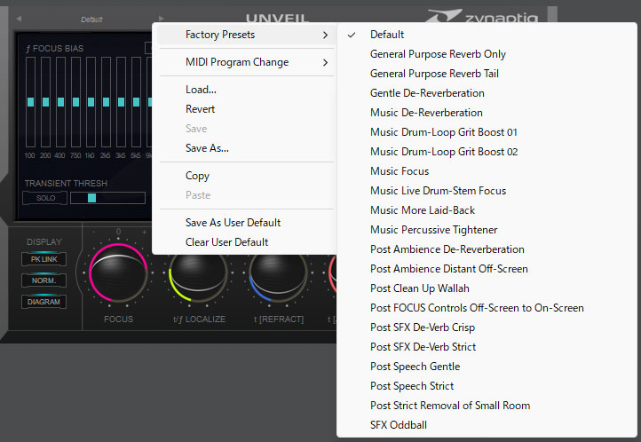Image resolution: width=641 pixels, height=442 pixels.
Task: Adjust the transient thresh slider handle
Action: (91, 198)
